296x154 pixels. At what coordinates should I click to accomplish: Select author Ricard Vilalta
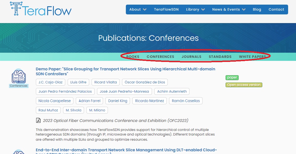[x=105, y=82]
